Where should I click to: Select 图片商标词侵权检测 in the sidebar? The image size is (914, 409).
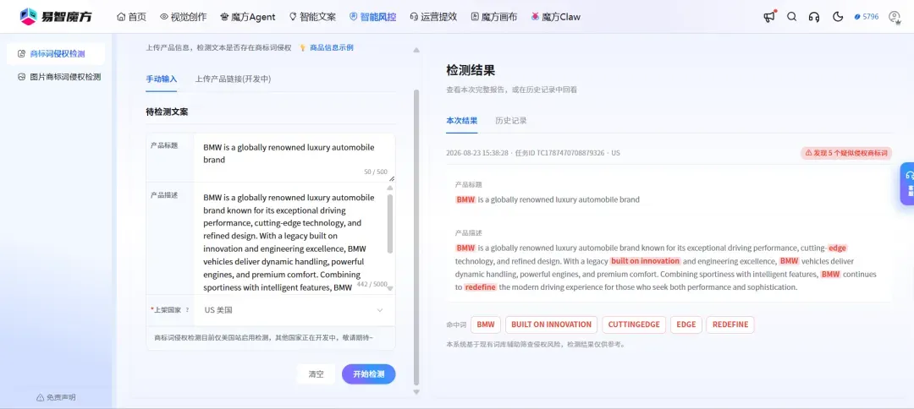59,76
